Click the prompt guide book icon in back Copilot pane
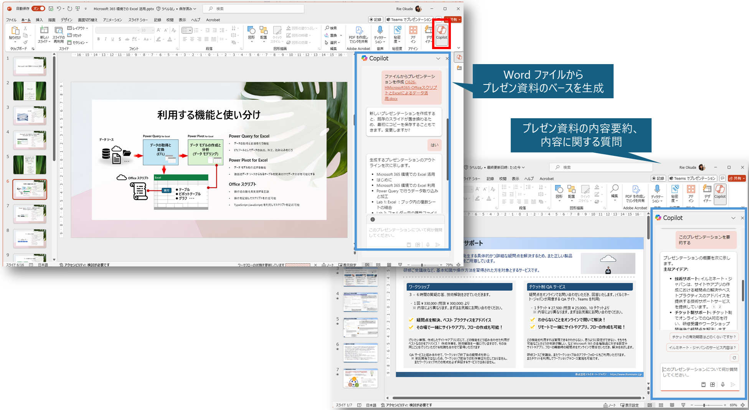The height and width of the screenshot is (410, 749). (x=703, y=384)
